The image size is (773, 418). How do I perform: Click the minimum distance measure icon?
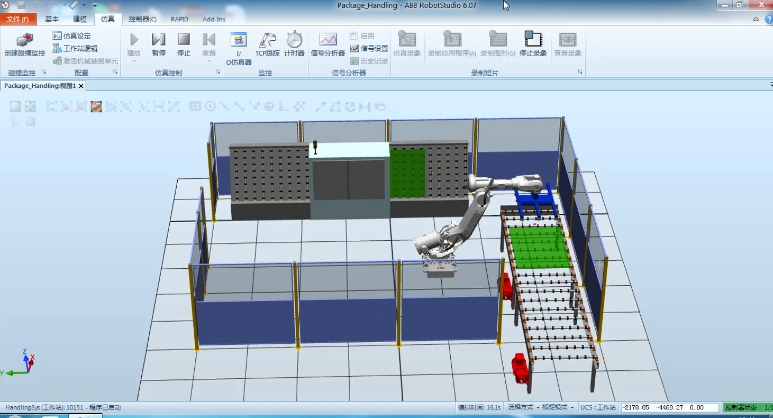pyautogui.click(x=365, y=107)
